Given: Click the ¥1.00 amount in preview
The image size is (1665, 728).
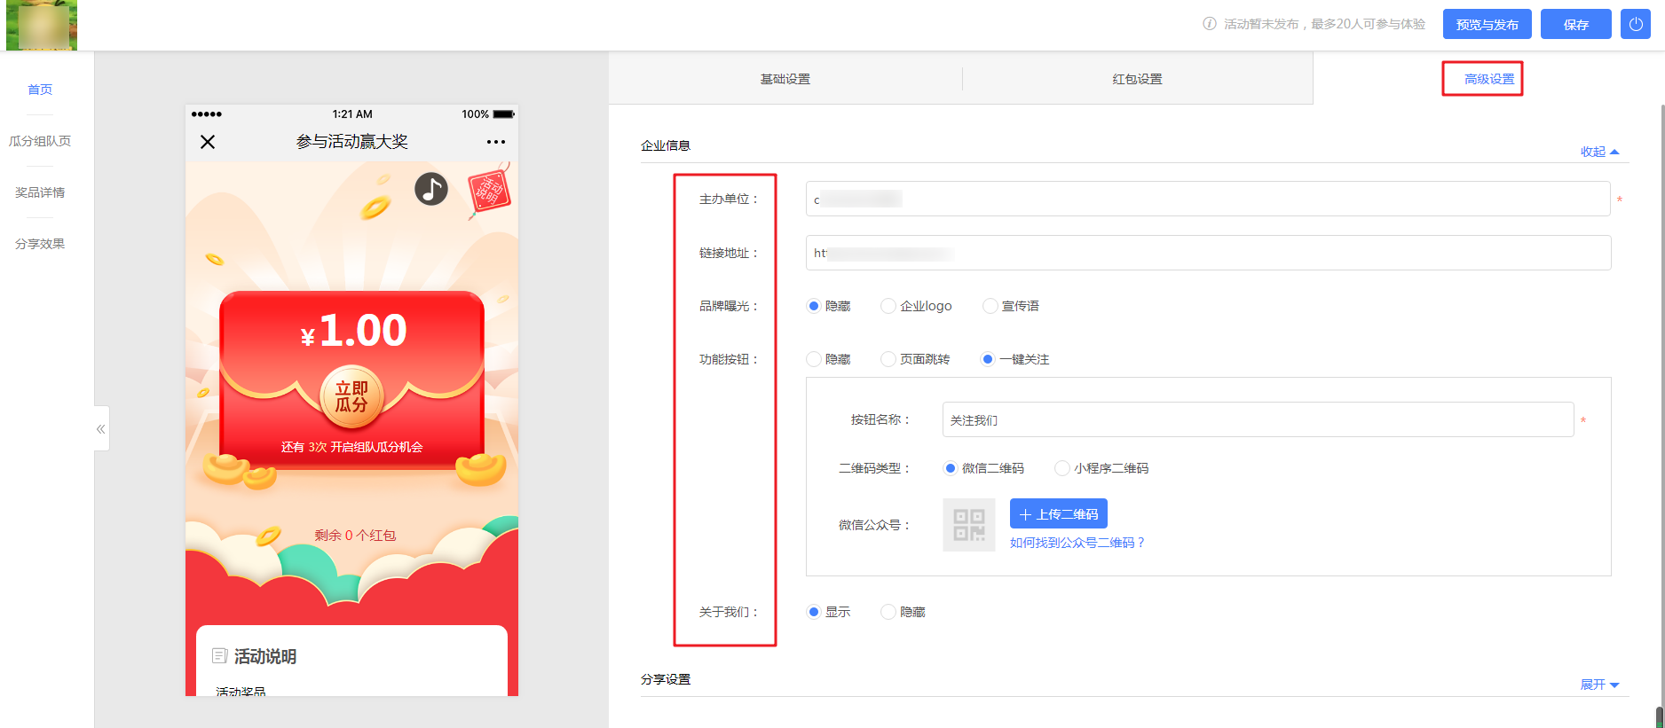Looking at the screenshot, I should coord(353,331).
